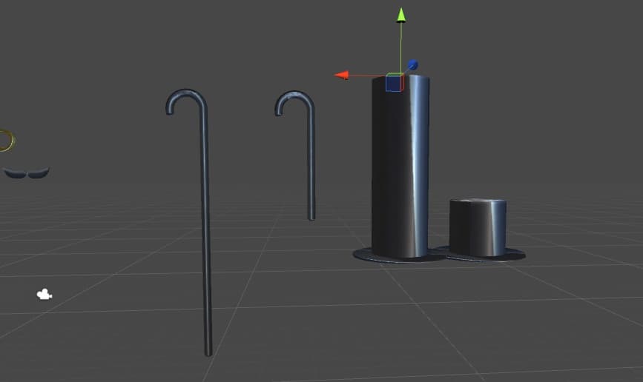Select the long cane in the foreground

204,221
